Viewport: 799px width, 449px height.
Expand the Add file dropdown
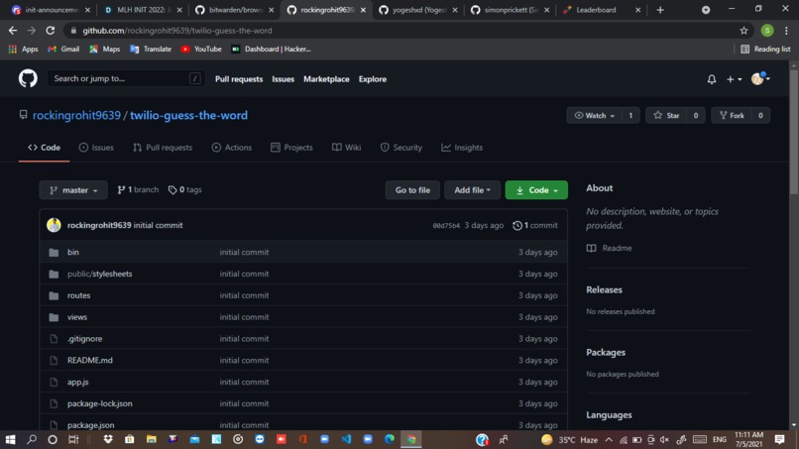(473, 190)
